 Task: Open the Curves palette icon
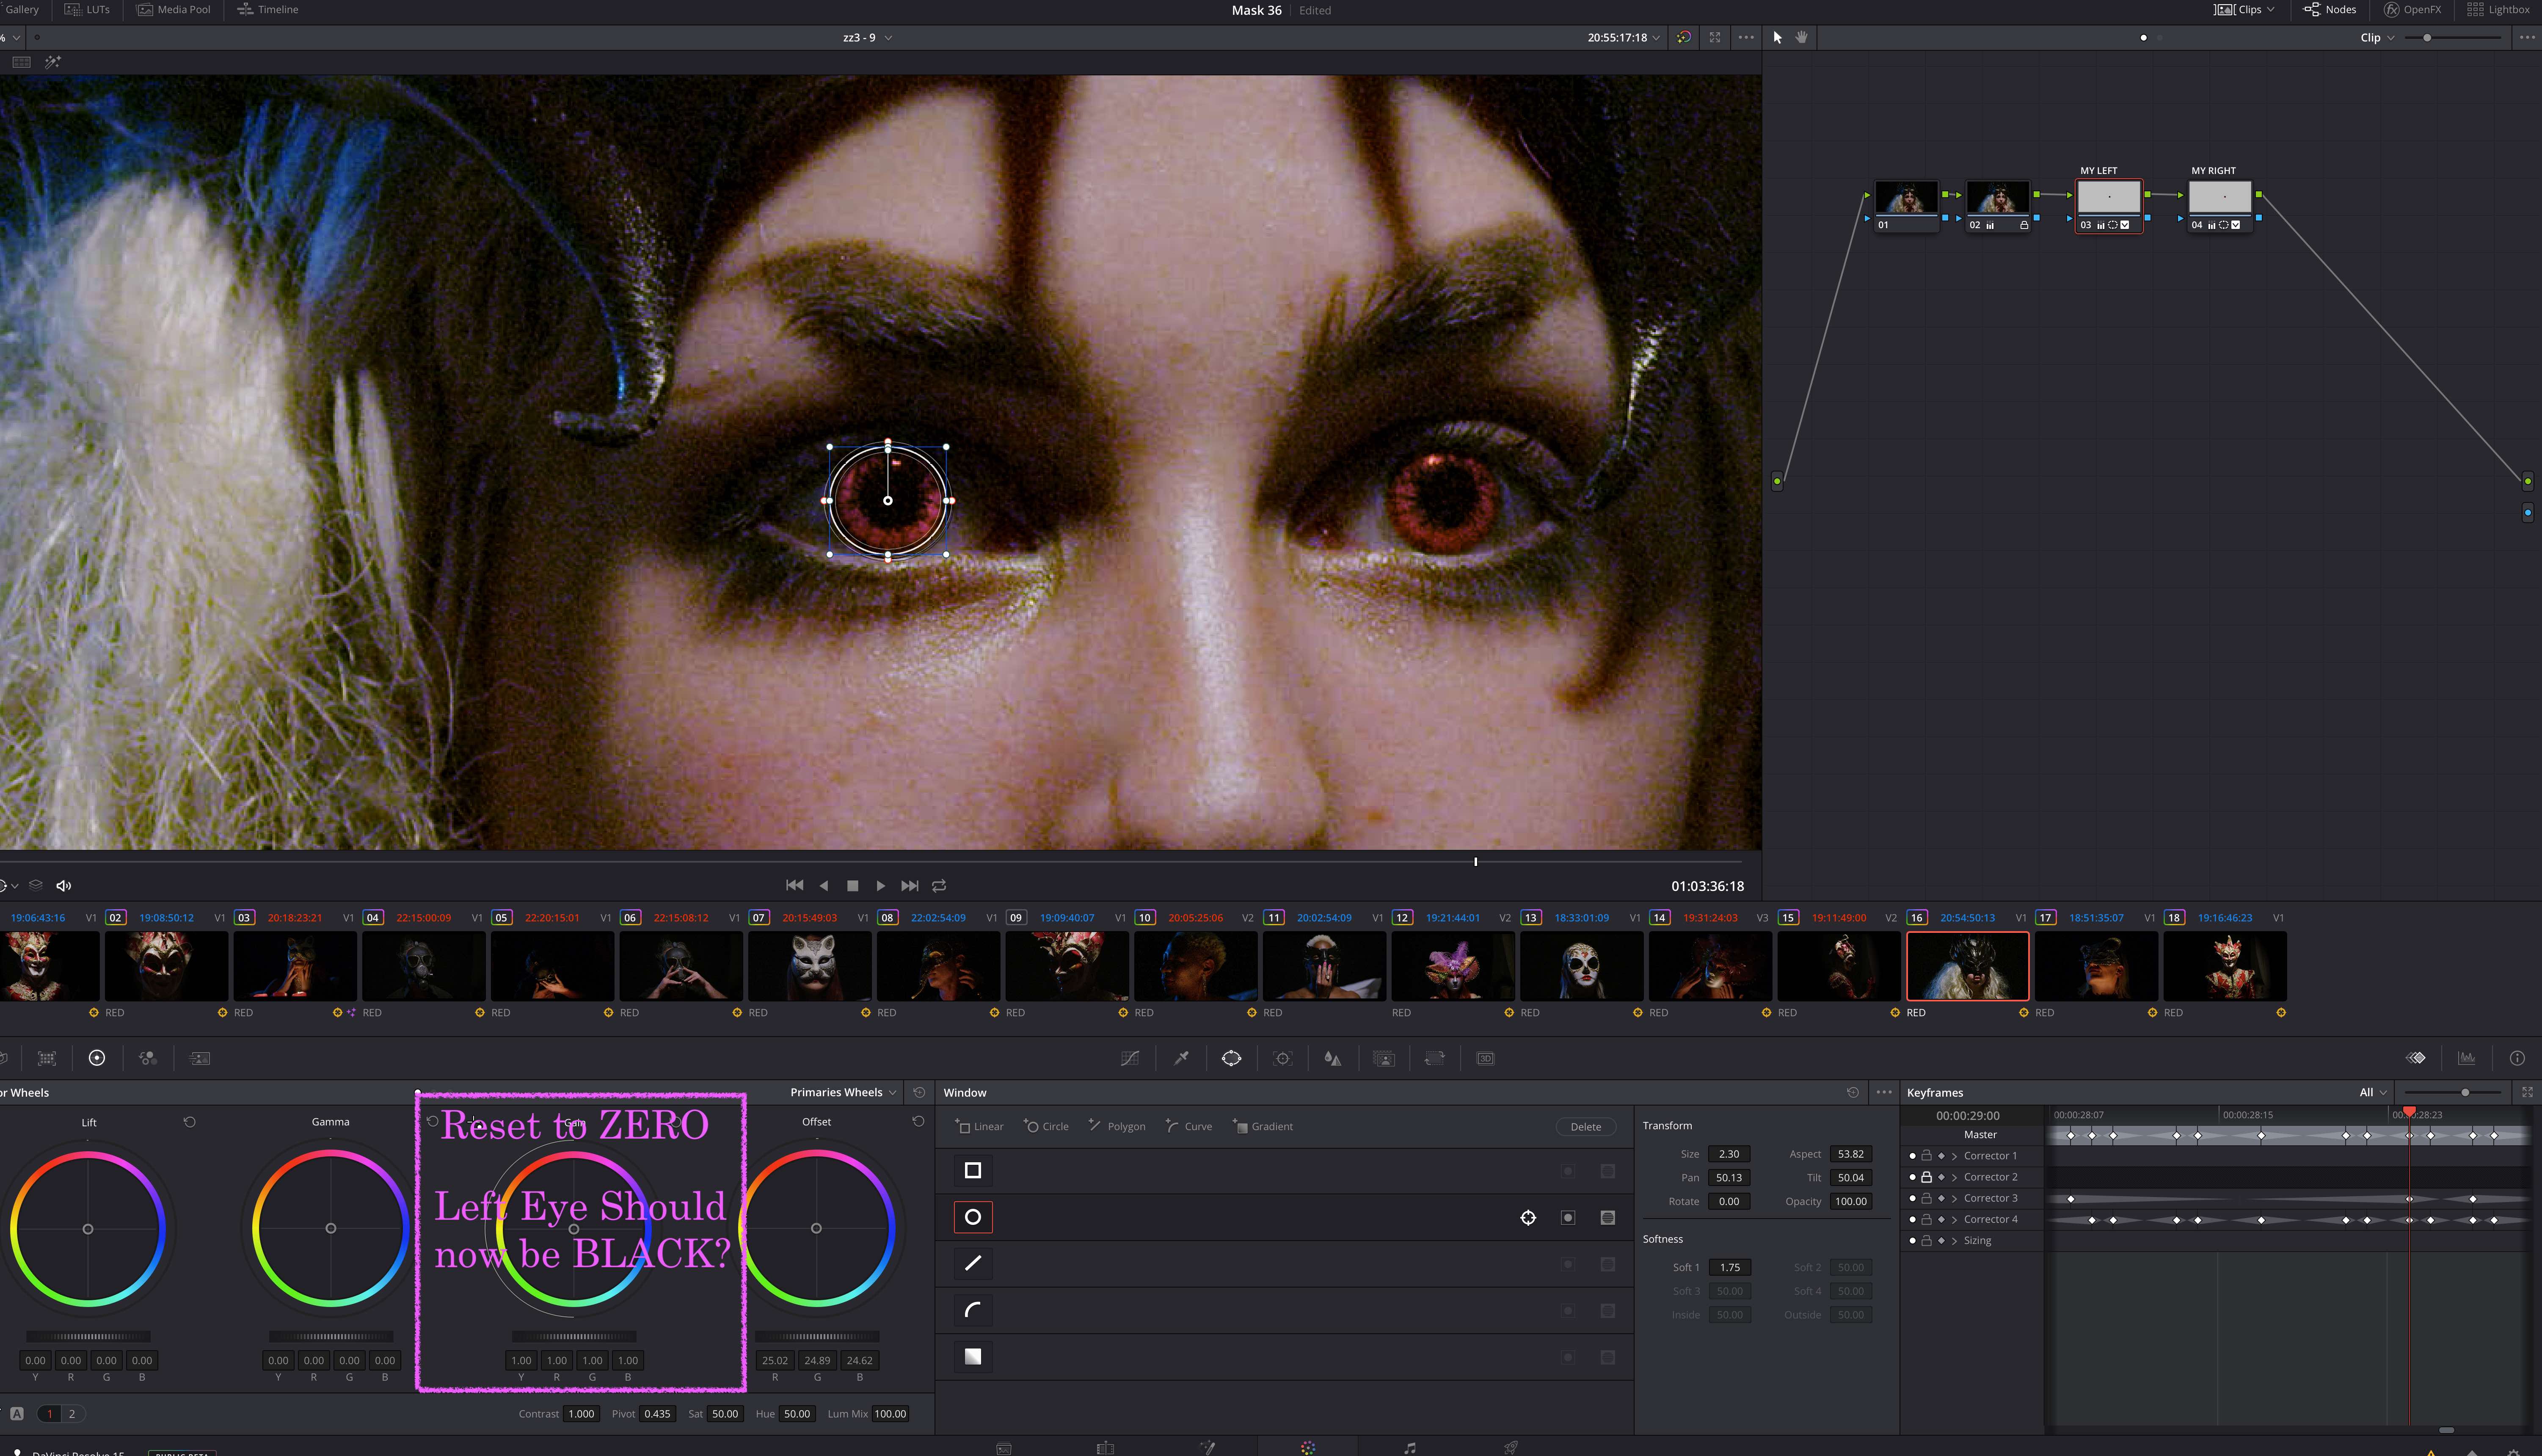[x=1130, y=1058]
